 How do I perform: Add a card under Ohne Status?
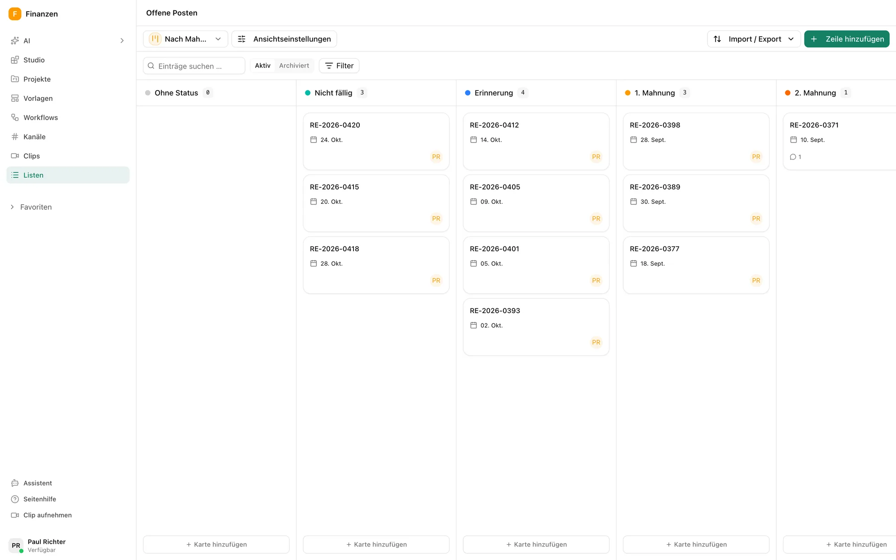[216, 544]
